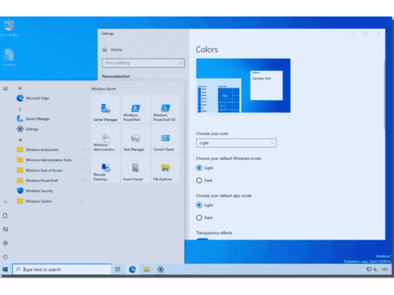The image size is (394, 295).
Task: Open Settings from the taskbar
Action: point(161,269)
